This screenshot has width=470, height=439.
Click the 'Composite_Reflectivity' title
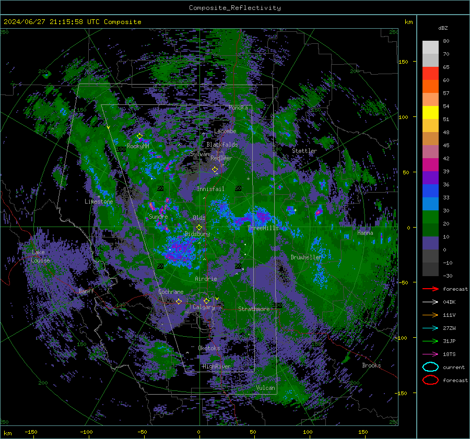pyautogui.click(x=235, y=8)
